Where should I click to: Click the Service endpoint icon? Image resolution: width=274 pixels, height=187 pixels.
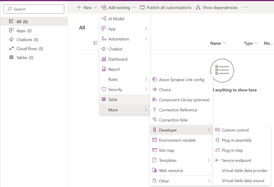pos(217,160)
